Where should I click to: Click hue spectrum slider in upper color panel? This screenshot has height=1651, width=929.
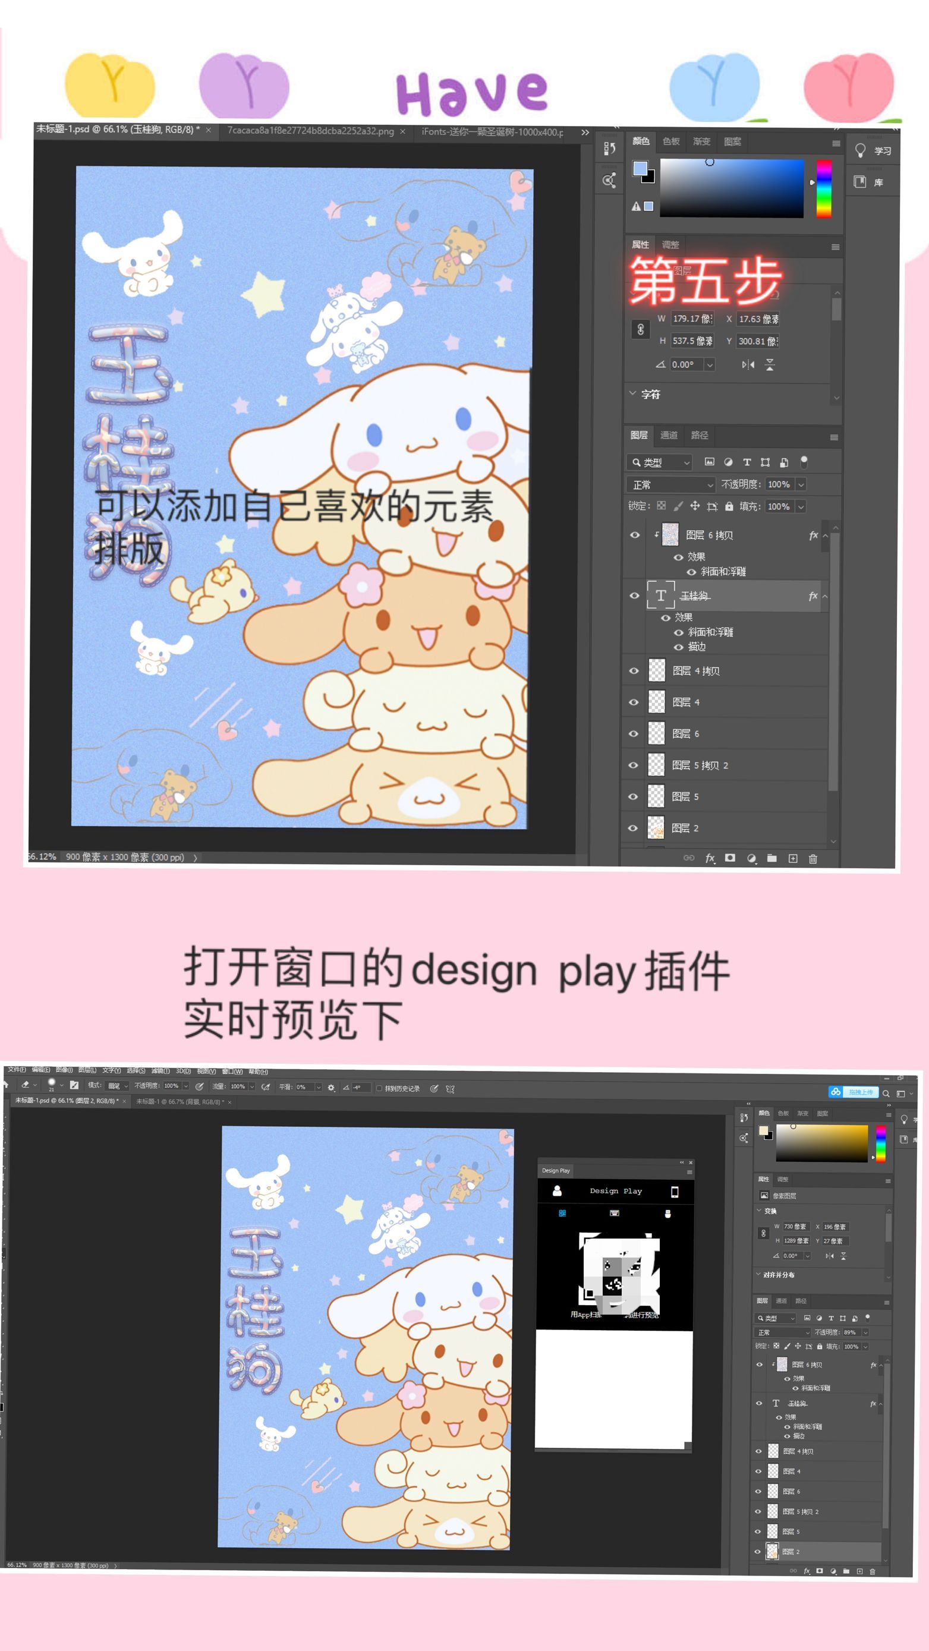(824, 188)
